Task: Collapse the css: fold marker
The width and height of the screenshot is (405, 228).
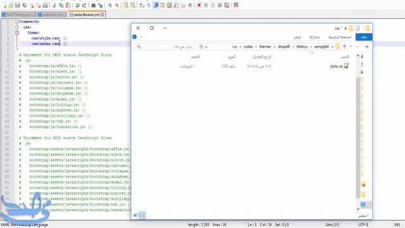Action: [17, 27]
